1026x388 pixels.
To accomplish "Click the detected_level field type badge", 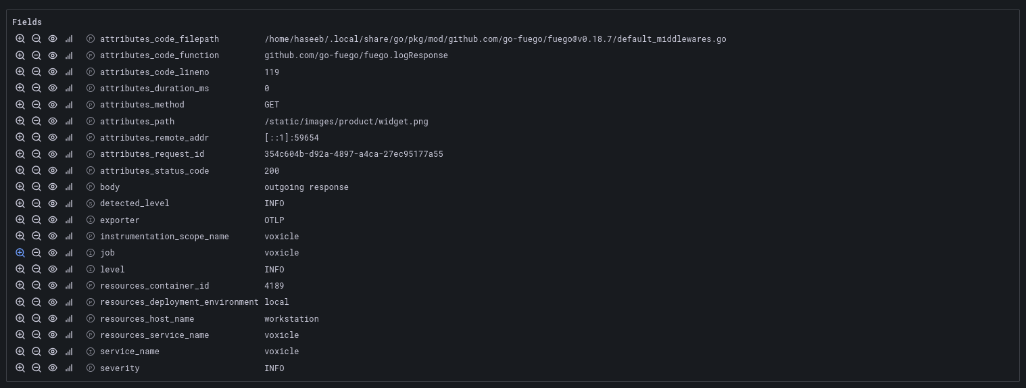I will point(91,203).
